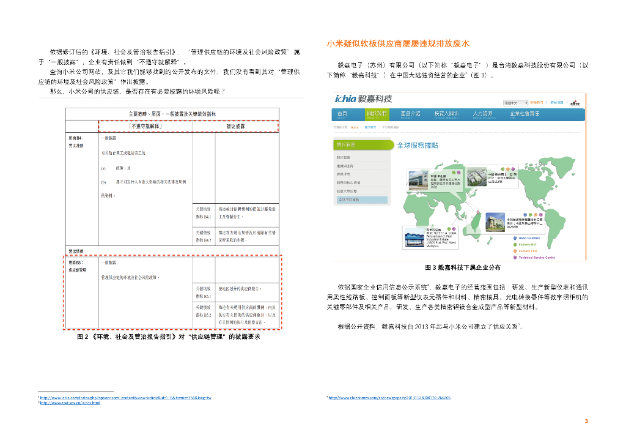Viewport: 626px width, 443px height.
Task: Click the small icon at top-right of ichia header
Action: pos(575,103)
